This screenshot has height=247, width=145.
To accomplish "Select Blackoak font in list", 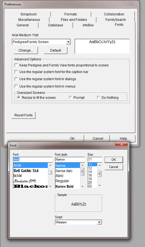I will coord(31,186).
